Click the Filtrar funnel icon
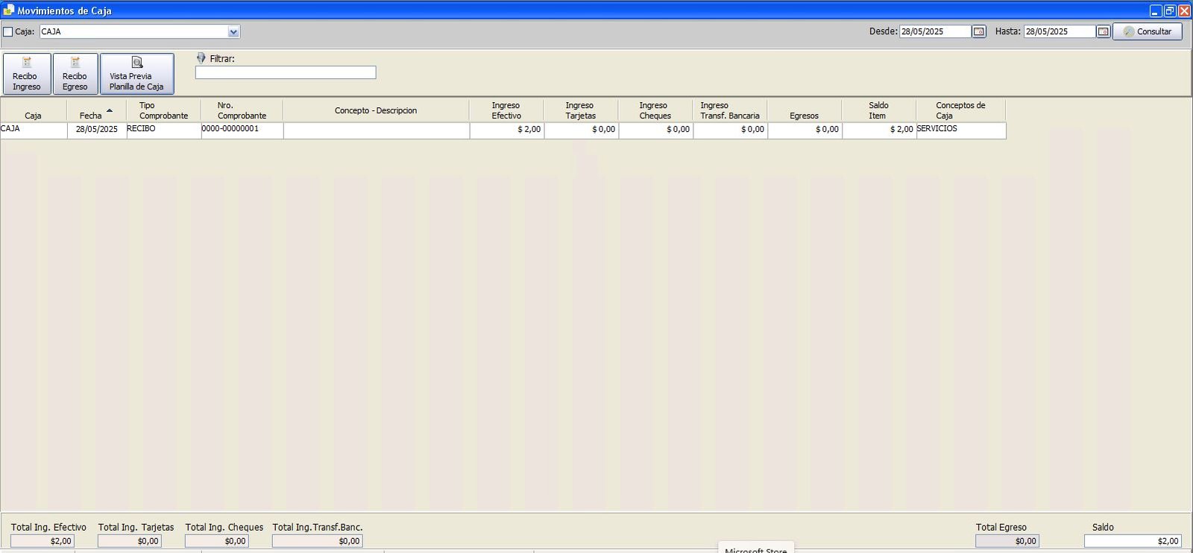The height and width of the screenshot is (553, 1193). click(201, 58)
